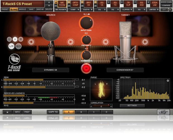Viewport: 173px width, 140px height.
Task: Open the COMP module dropdown
Action: point(74,9)
